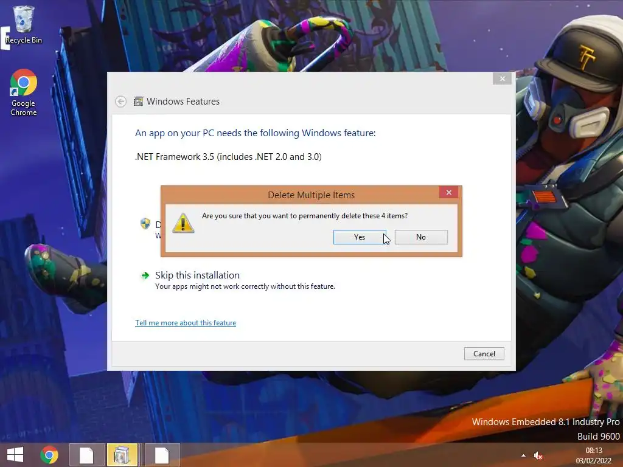Decline deletion with the No button
This screenshot has width=623, height=467.
pos(421,237)
